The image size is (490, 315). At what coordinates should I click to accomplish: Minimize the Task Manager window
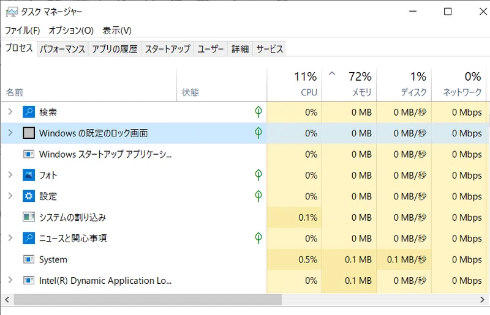coord(413,12)
